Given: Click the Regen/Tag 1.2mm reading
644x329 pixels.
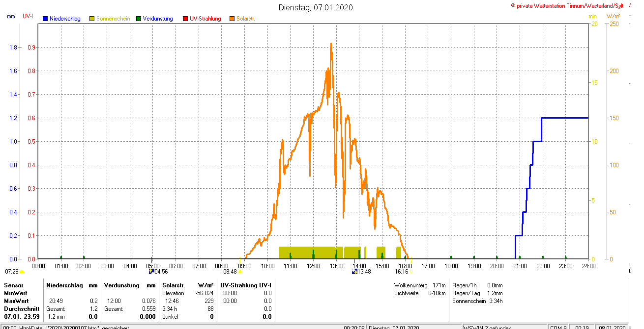Looking at the screenshot, I should [x=477, y=293].
